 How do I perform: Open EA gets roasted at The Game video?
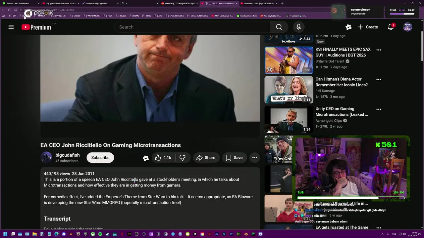coord(342,227)
